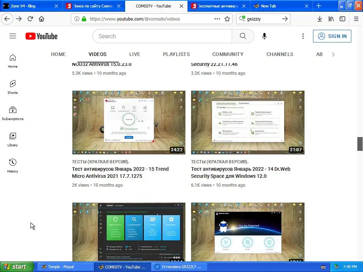Open the browser application menu
Image resolution: width=363 pixels, height=272 pixels.
coord(356,19)
